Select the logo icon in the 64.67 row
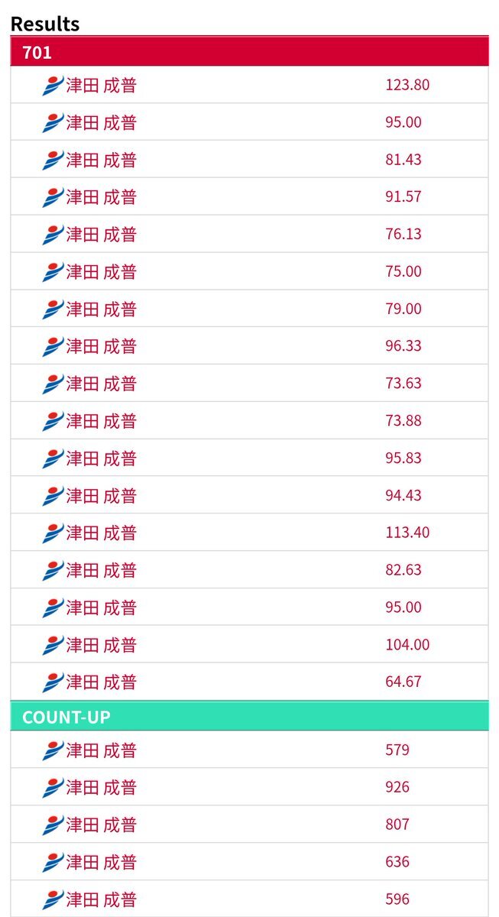Screen dimensions: 499x917 coord(53,682)
